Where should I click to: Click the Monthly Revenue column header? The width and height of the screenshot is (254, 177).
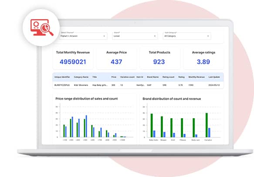tap(196, 77)
